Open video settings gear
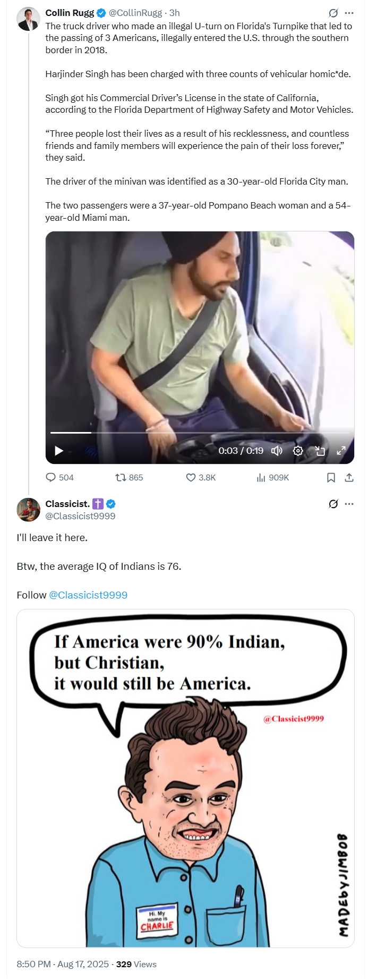Image resolution: width=368 pixels, height=980 pixels. click(x=298, y=451)
